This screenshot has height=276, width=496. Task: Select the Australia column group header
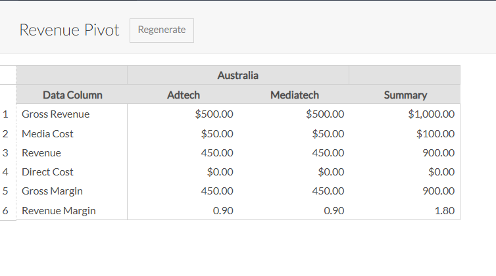(x=237, y=76)
